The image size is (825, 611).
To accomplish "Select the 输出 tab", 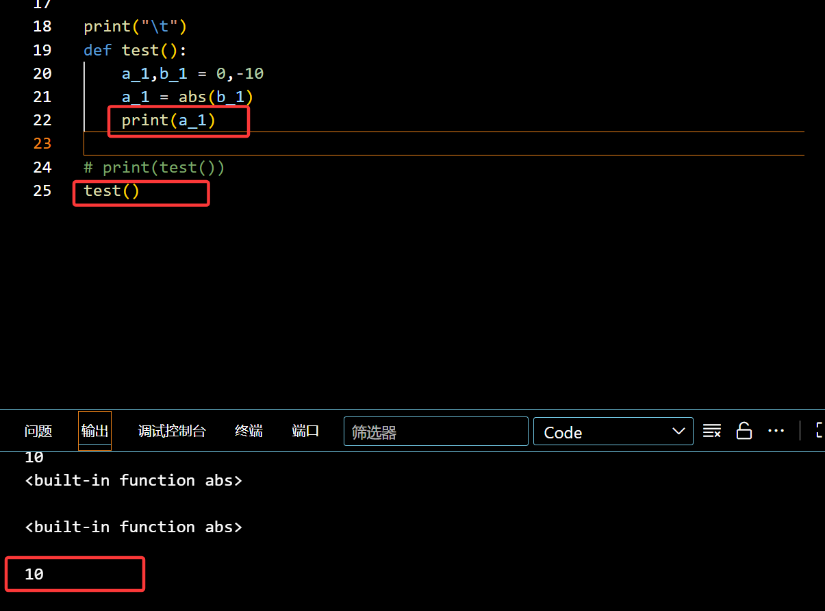I will (94, 432).
